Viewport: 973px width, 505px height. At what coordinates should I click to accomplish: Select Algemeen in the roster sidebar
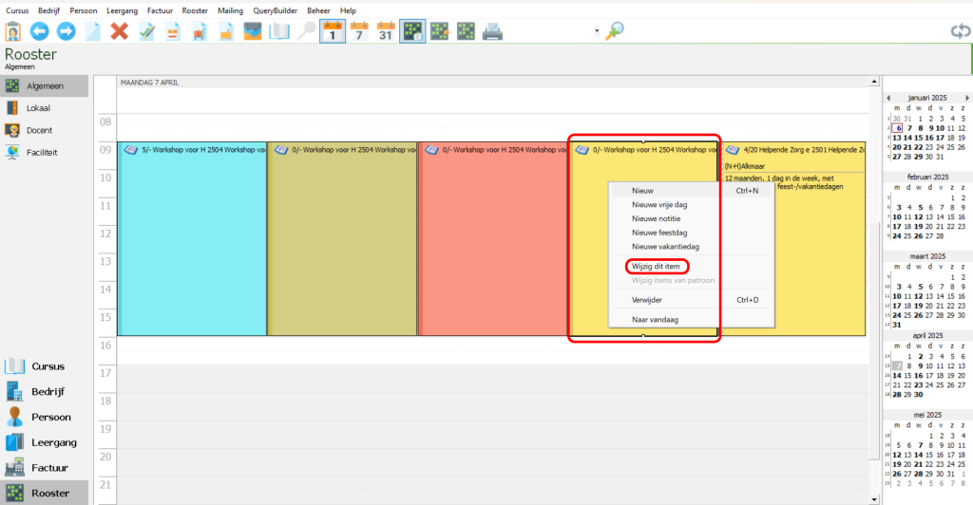[x=44, y=86]
